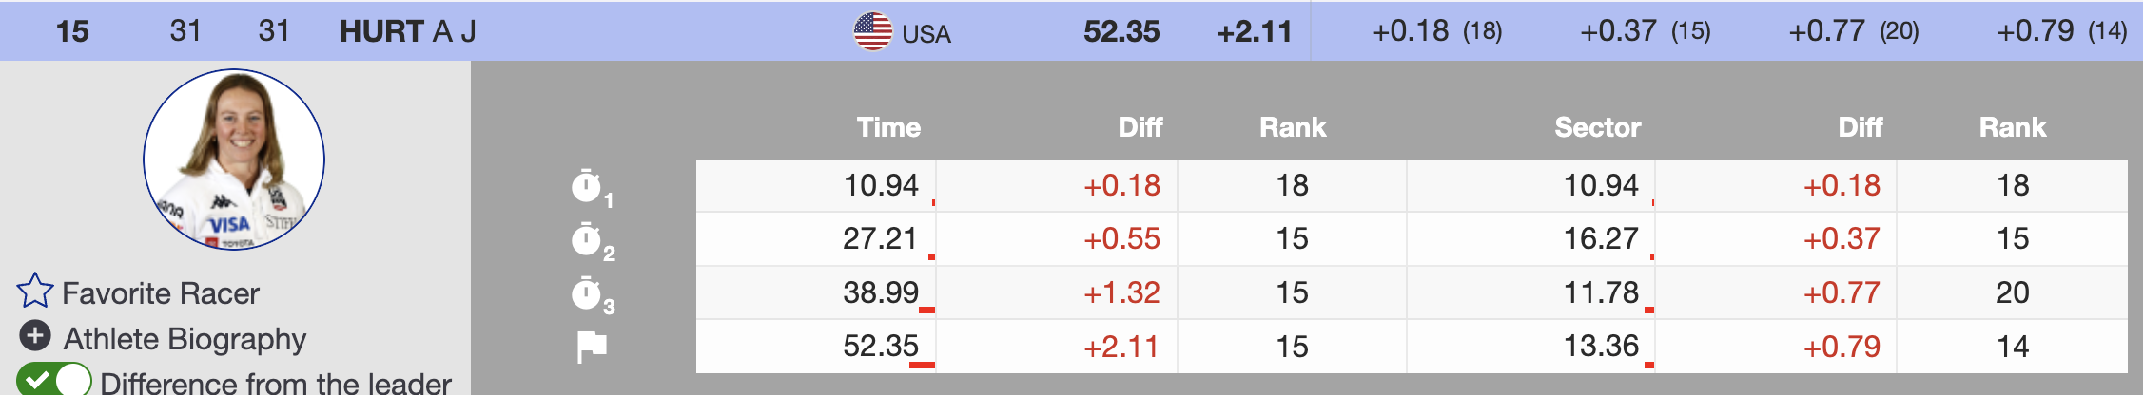Image resolution: width=2144 pixels, height=395 pixels.
Task: Toggle Difference from the leader switch
Action: pos(54,380)
